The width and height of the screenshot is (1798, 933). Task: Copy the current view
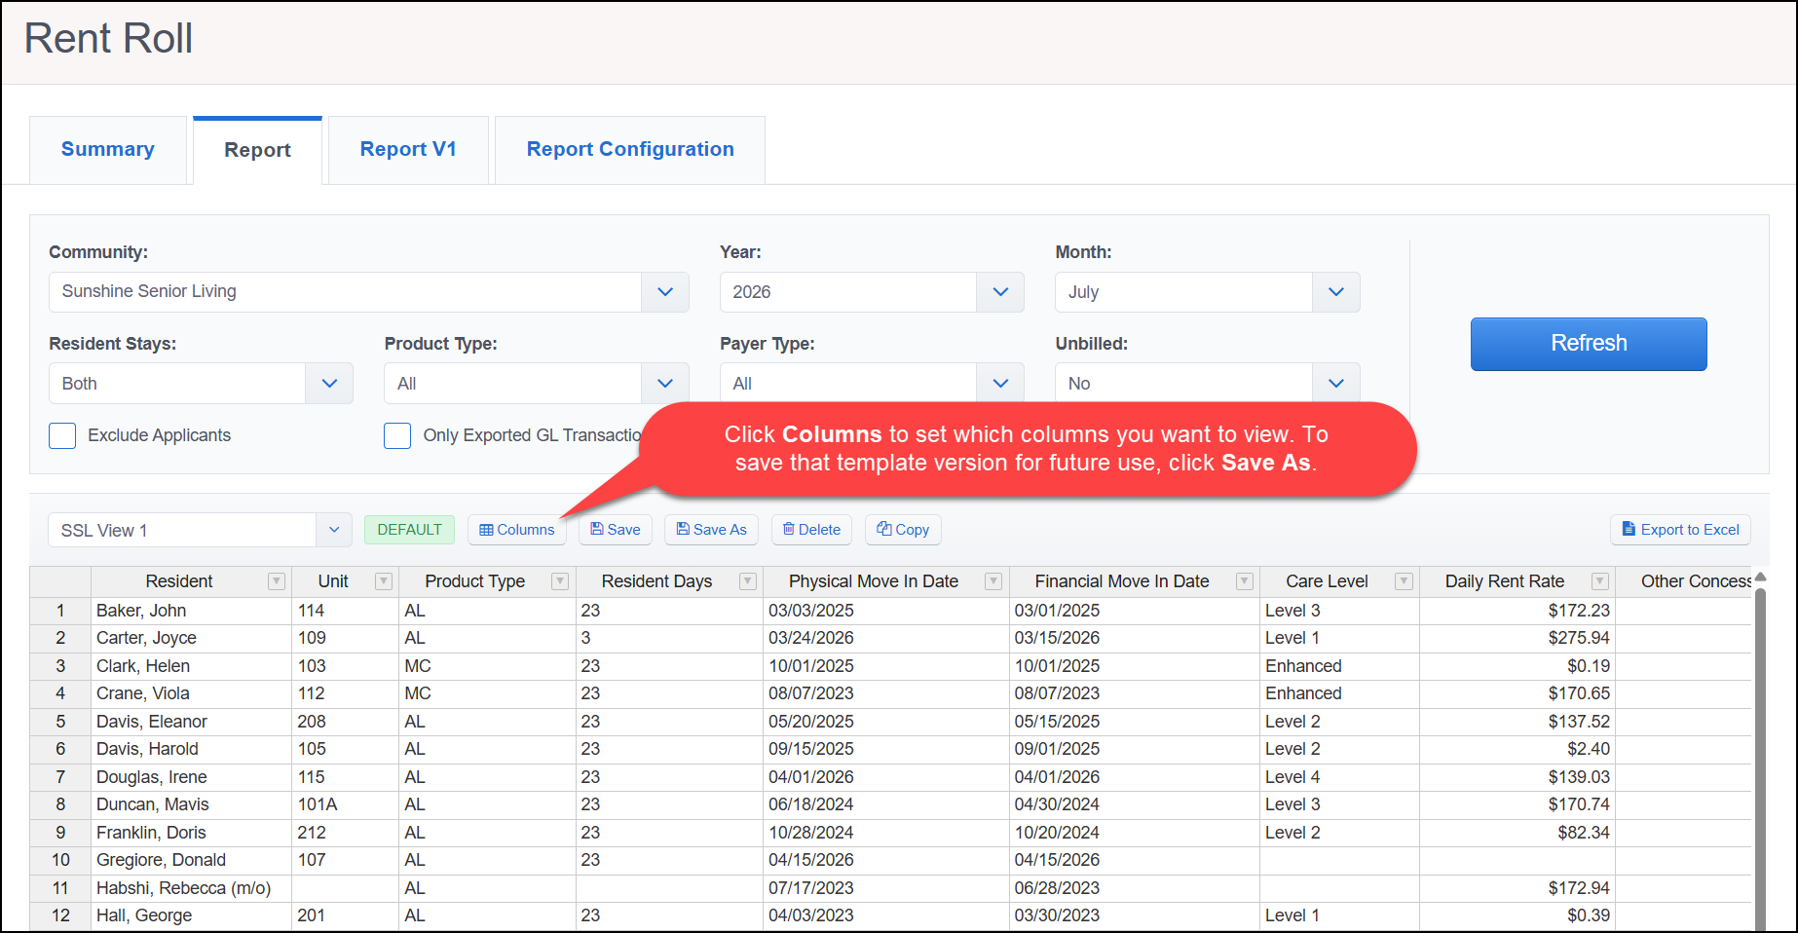pyautogui.click(x=903, y=530)
